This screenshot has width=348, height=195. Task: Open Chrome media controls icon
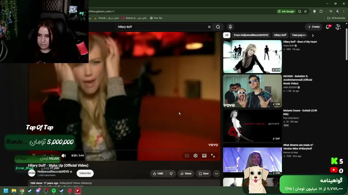[331, 11]
